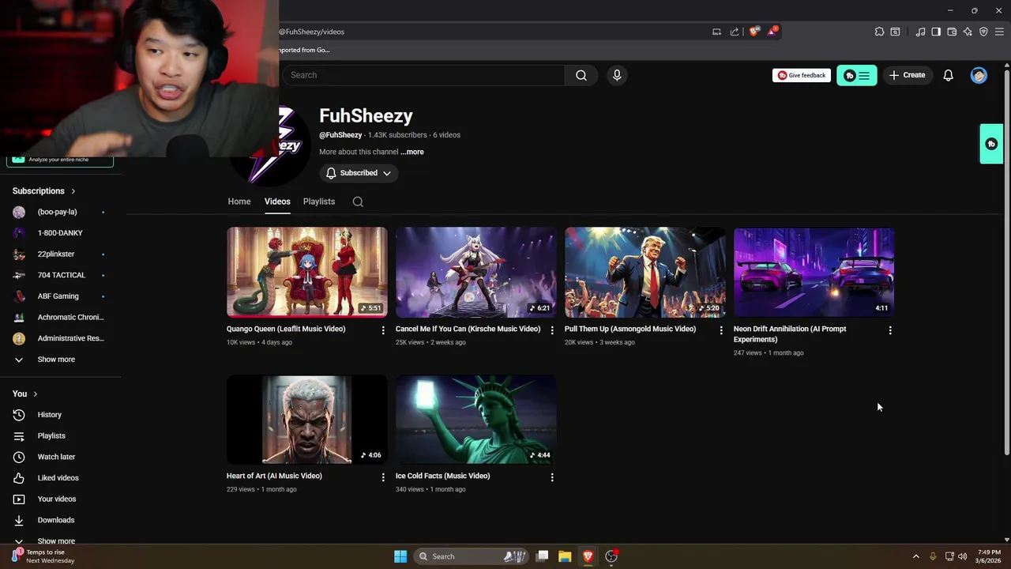Open options for Neon Drift Annihilation video
Viewport: 1011px width, 569px height.
(890, 330)
